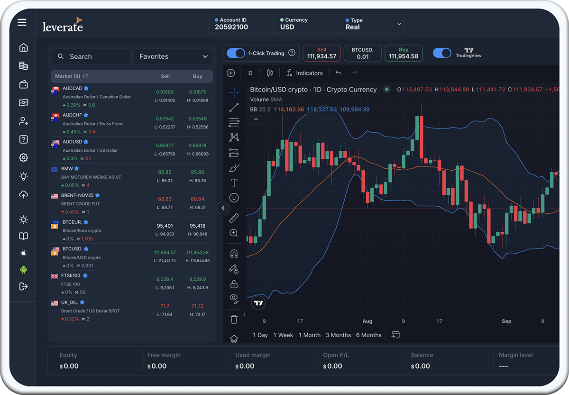Image resolution: width=569 pixels, height=395 pixels.
Task: Open settings gear in left sidebar
Action: (x=23, y=158)
